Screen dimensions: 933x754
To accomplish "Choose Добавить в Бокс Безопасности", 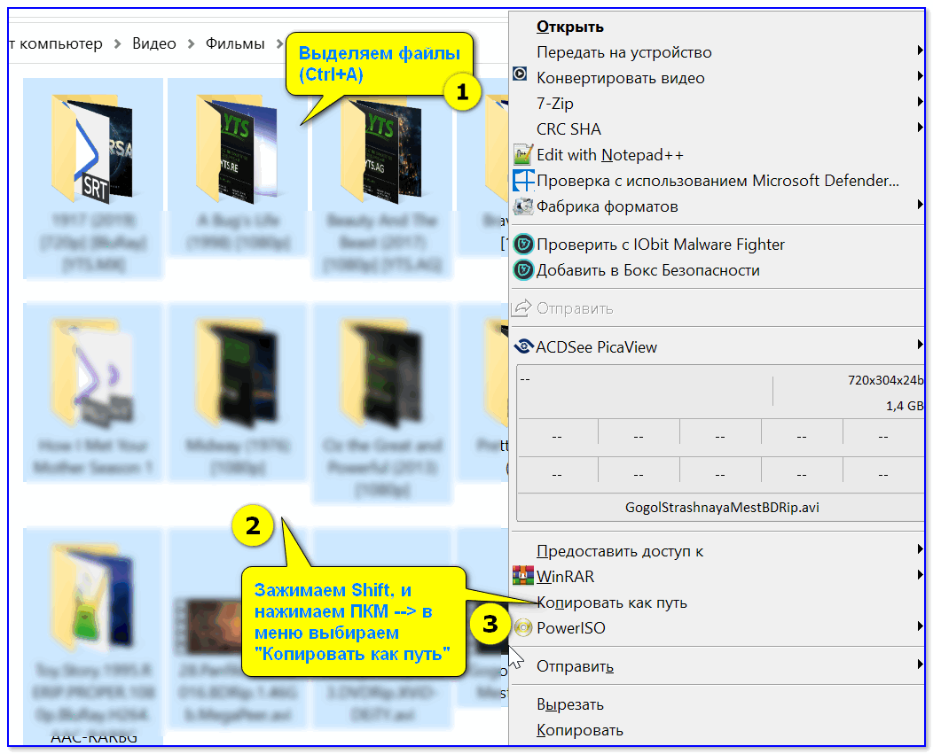I will [648, 270].
